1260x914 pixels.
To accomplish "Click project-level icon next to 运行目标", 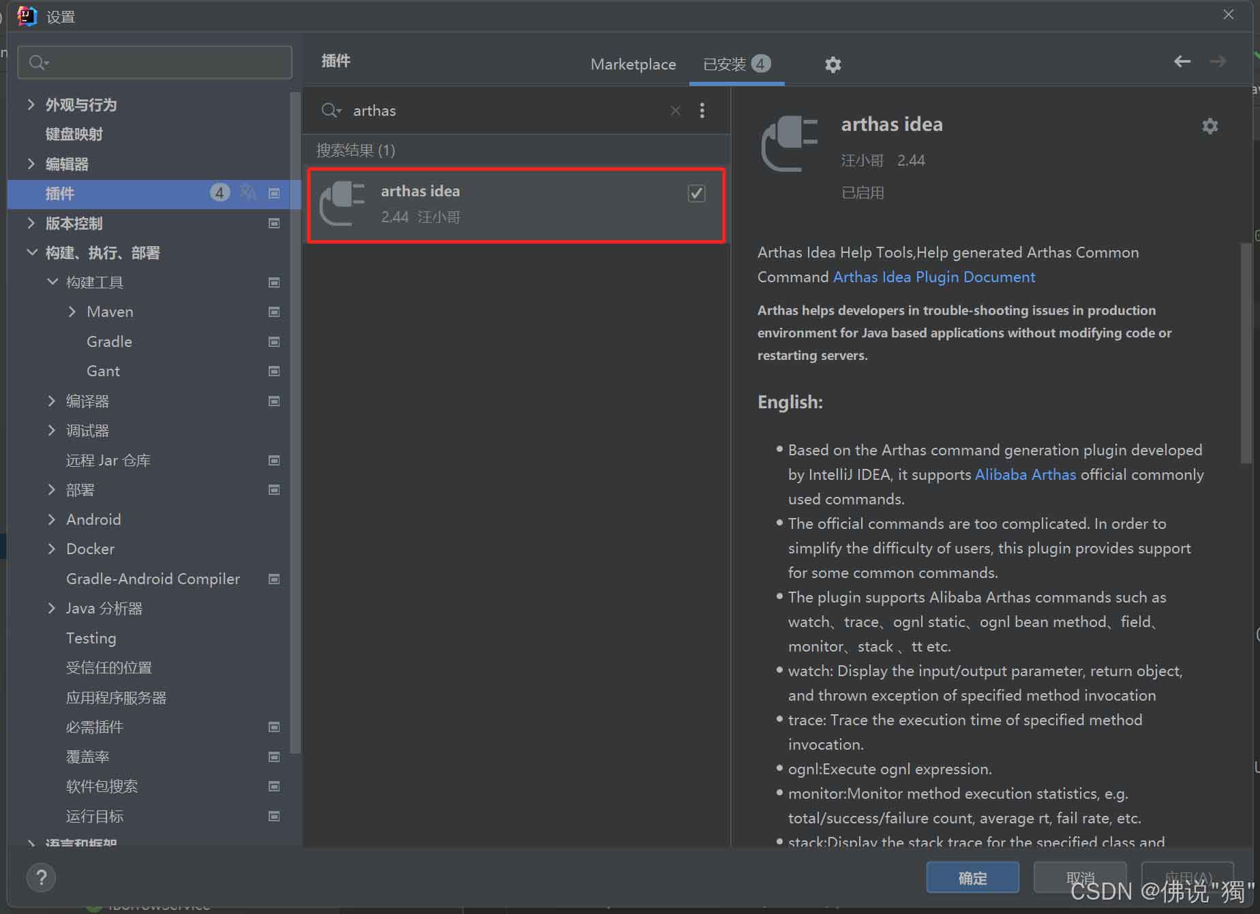I will 274,816.
